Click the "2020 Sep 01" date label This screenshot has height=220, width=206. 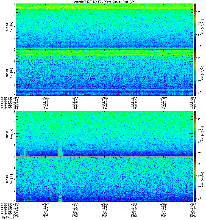tap(9, 218)
